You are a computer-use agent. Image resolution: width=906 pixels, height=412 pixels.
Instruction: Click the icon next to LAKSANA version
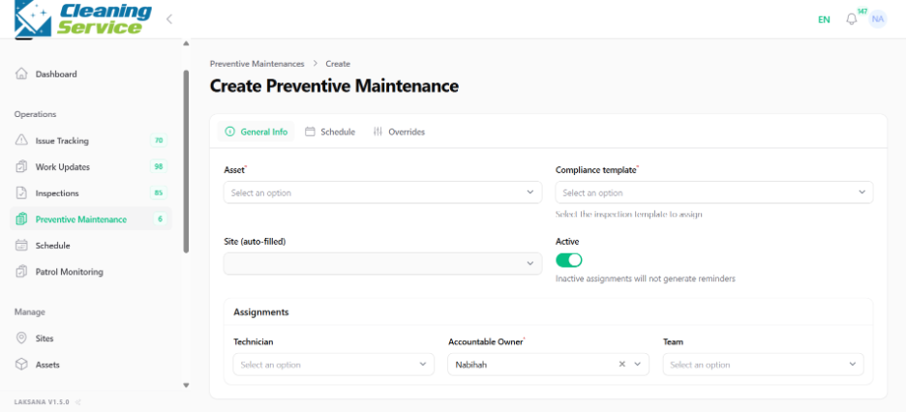pyautogui.click(x=78, y=402)
